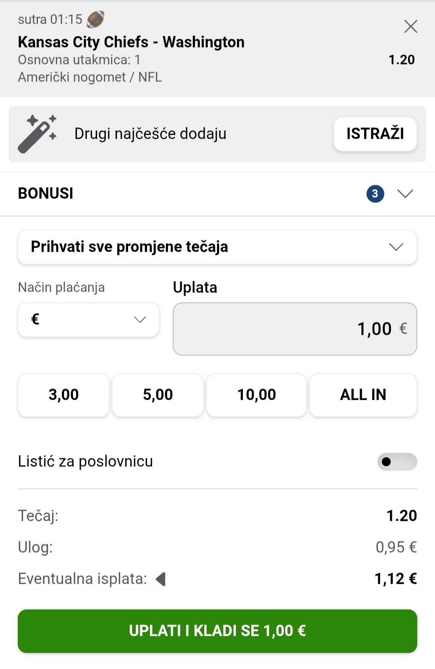The height and width of the screenshot is (669, 435).
Task: Click the BONUSI header label
Action: coord(46,194)
